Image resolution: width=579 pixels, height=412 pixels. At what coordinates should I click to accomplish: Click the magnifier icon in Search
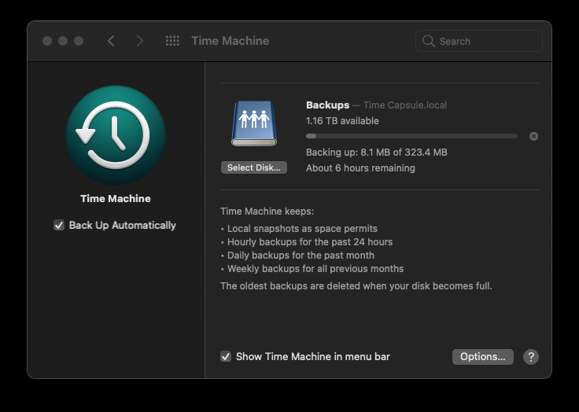coord(428,41)
